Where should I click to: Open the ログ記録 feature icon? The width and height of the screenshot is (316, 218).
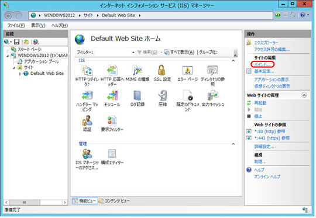[x=138, y=96]
